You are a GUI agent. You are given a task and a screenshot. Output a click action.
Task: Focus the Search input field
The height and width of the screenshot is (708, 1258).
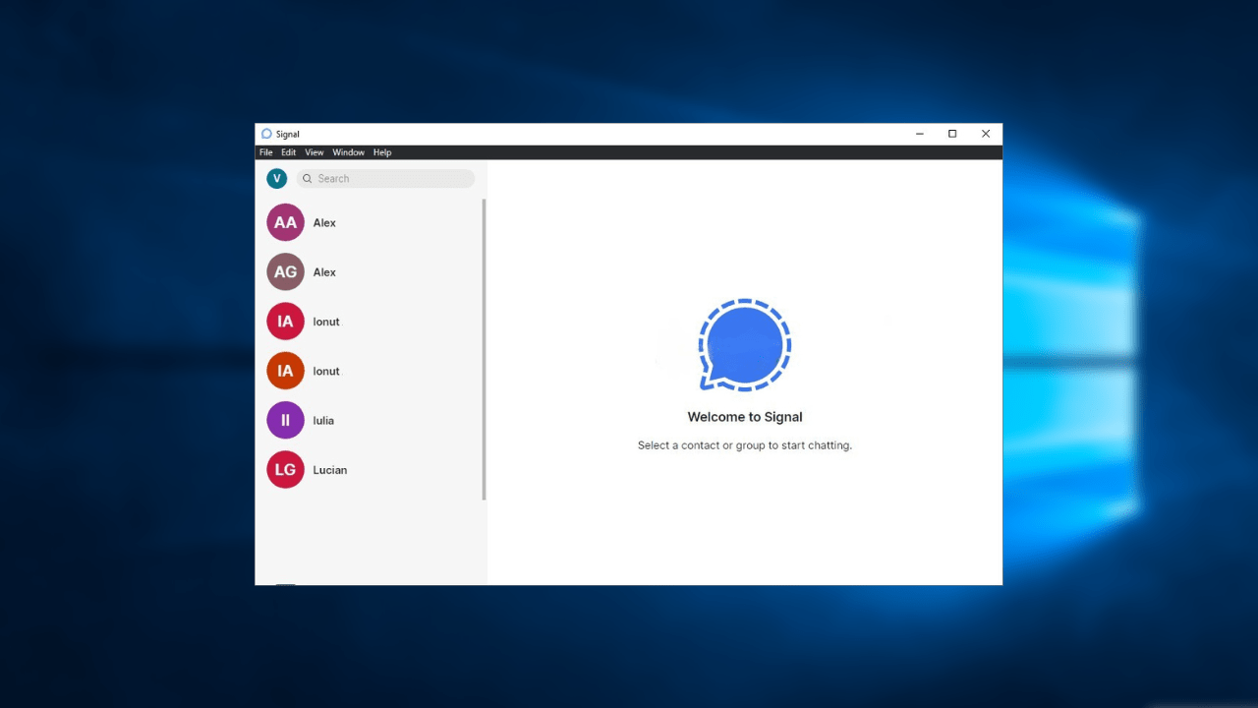pyautogui.click(x=385, y=179)
